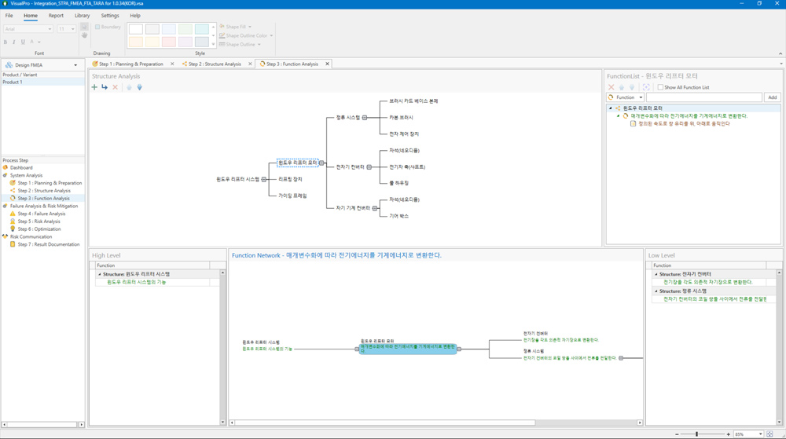Open Shape Outline style button

coord(240,45)
